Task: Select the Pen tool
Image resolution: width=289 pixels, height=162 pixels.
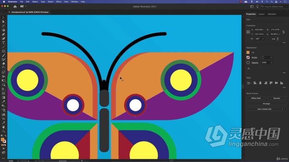Action: pyautogui.click(x=4, y=35)
